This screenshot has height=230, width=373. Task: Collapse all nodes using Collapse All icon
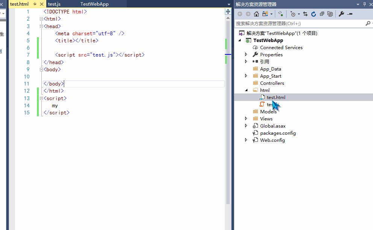click(x=322, y=13)
